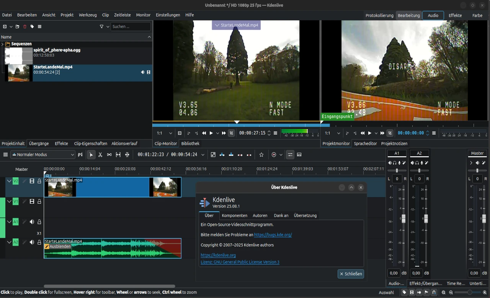Toggle the snap magnet icon in the status bar
This screenshot has height=298, width=490.
434,293
